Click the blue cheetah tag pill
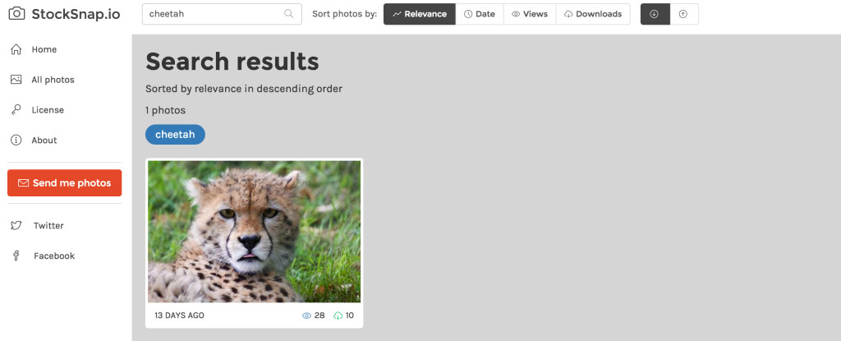Viewport: 841px width, 341px height. pyautogui.click(x=175, y=135)
